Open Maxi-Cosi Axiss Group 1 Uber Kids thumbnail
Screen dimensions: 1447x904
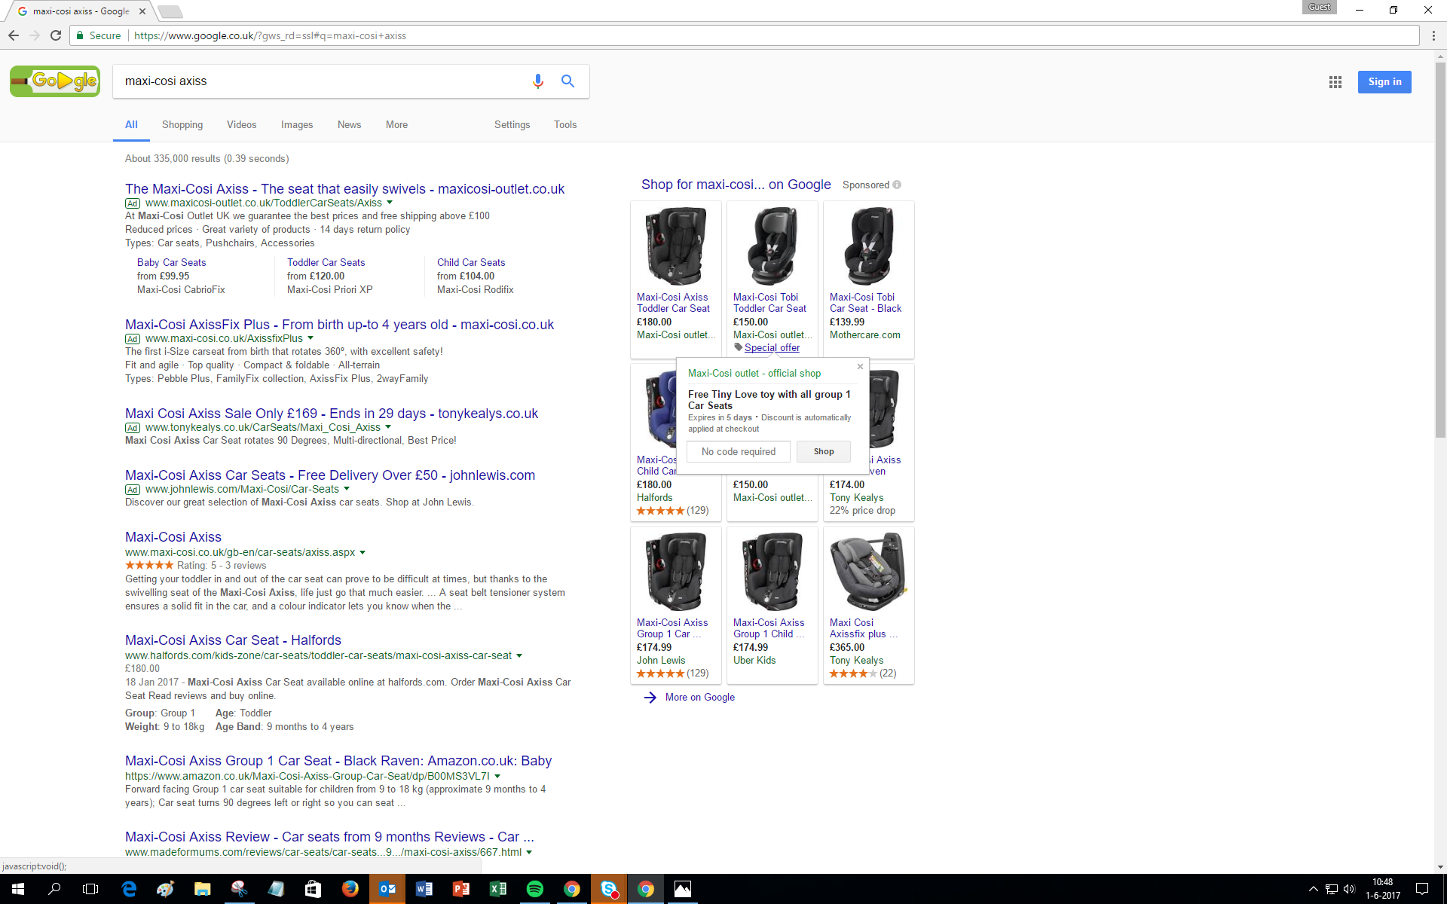772,572
